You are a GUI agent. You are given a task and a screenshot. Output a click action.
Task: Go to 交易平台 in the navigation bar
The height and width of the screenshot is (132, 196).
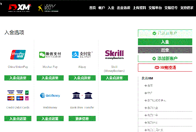(x=155, y=8)
